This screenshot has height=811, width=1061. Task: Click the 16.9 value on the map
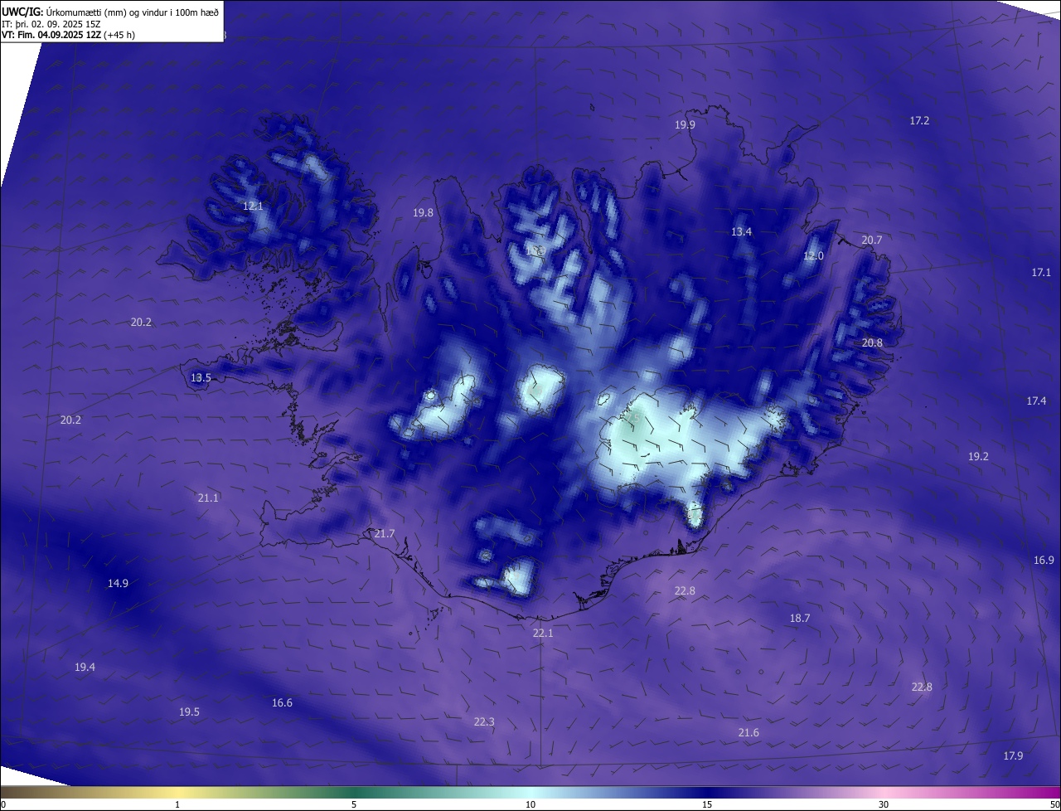tap(1044, 560)
